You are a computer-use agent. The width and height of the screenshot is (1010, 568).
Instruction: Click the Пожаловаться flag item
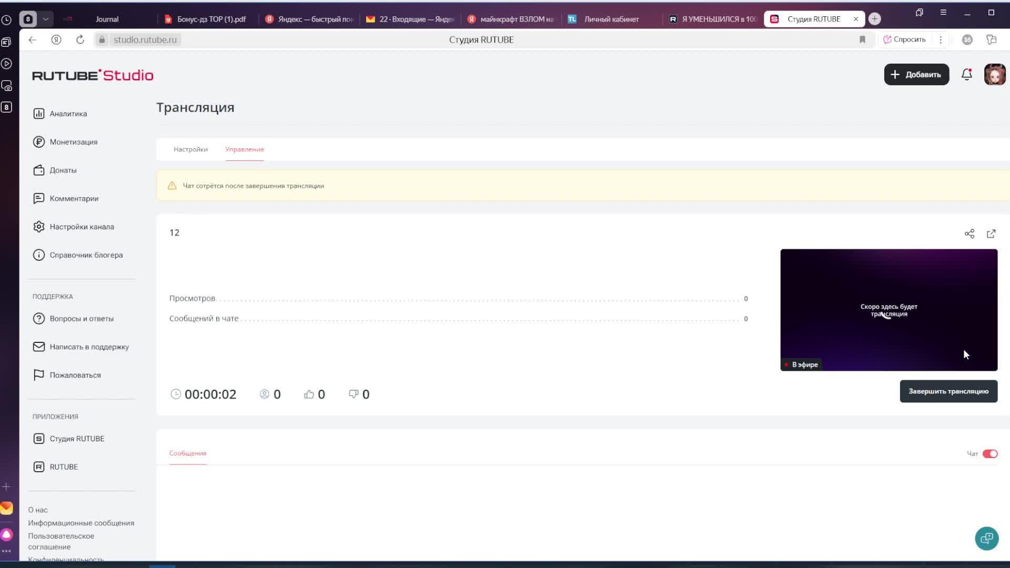pyautogui.click(x=67, y=376)
